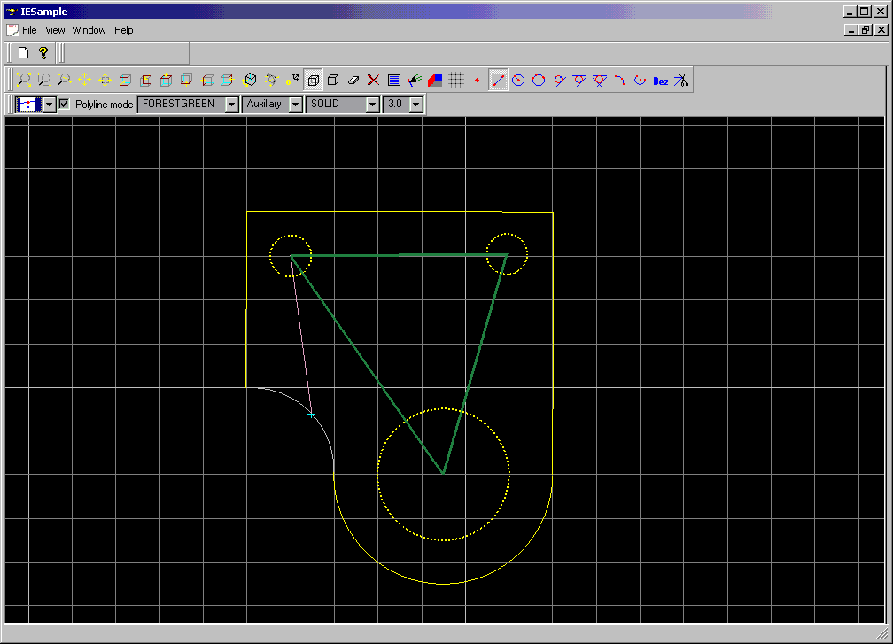This screenshot has height=644, width=893.
Task: Toggle the line segment drawing tool
Action: click(498, 81)
